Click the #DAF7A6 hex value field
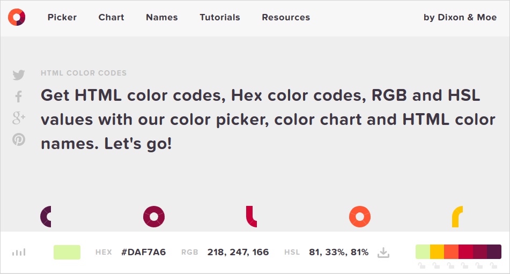This screenshot has width=510, height=274. tap(144, 252)
